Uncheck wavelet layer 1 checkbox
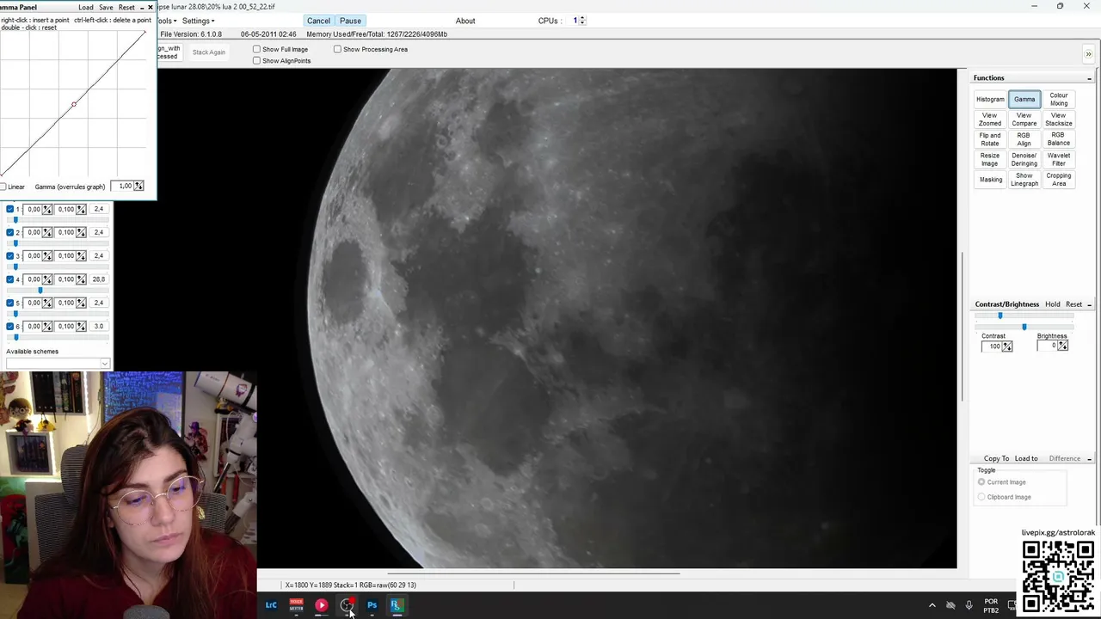The height and width of the screenshot is (619, 1101). (10, 209)
